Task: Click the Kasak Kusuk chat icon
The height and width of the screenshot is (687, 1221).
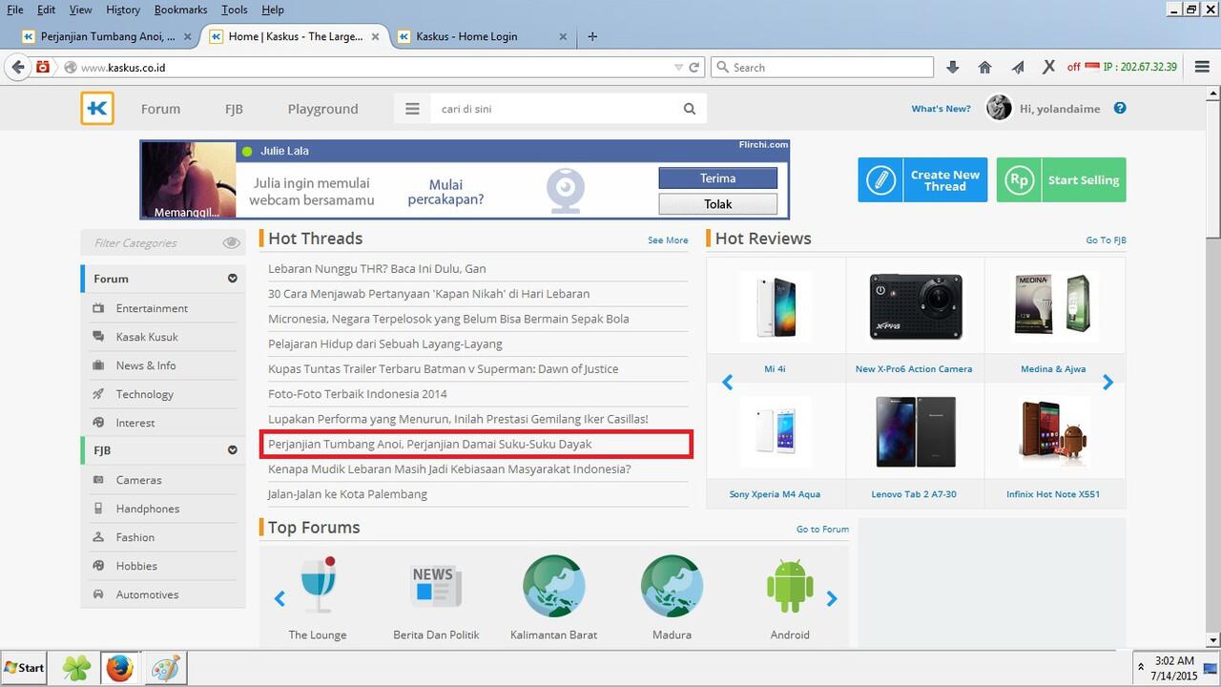Action: [x=98, y=337]
